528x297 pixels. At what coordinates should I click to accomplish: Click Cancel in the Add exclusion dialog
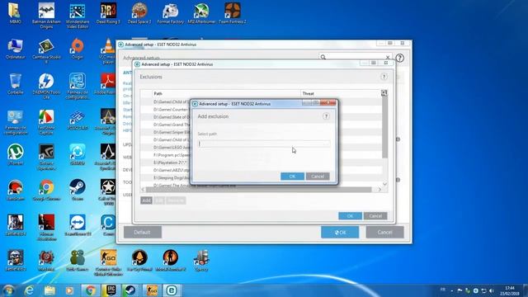[318, 177]
